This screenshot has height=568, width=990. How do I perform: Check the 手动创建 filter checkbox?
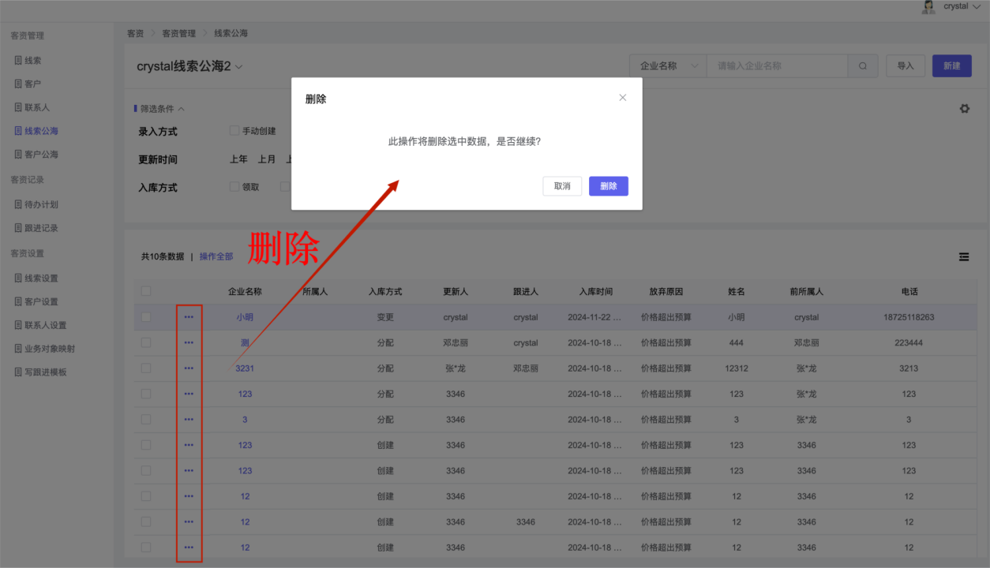point(234,131)
